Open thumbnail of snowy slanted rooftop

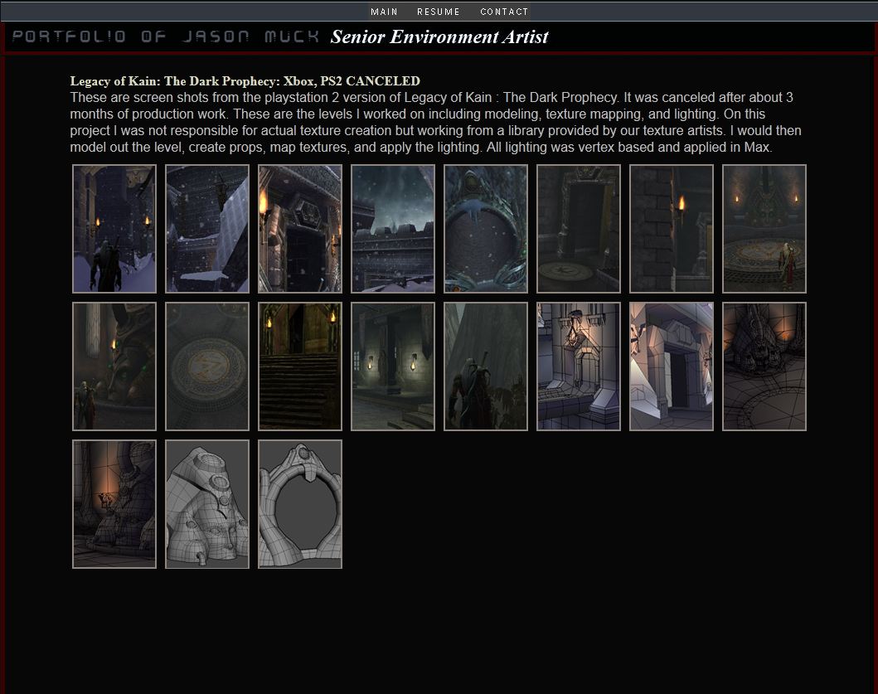(x=207, y=229)
